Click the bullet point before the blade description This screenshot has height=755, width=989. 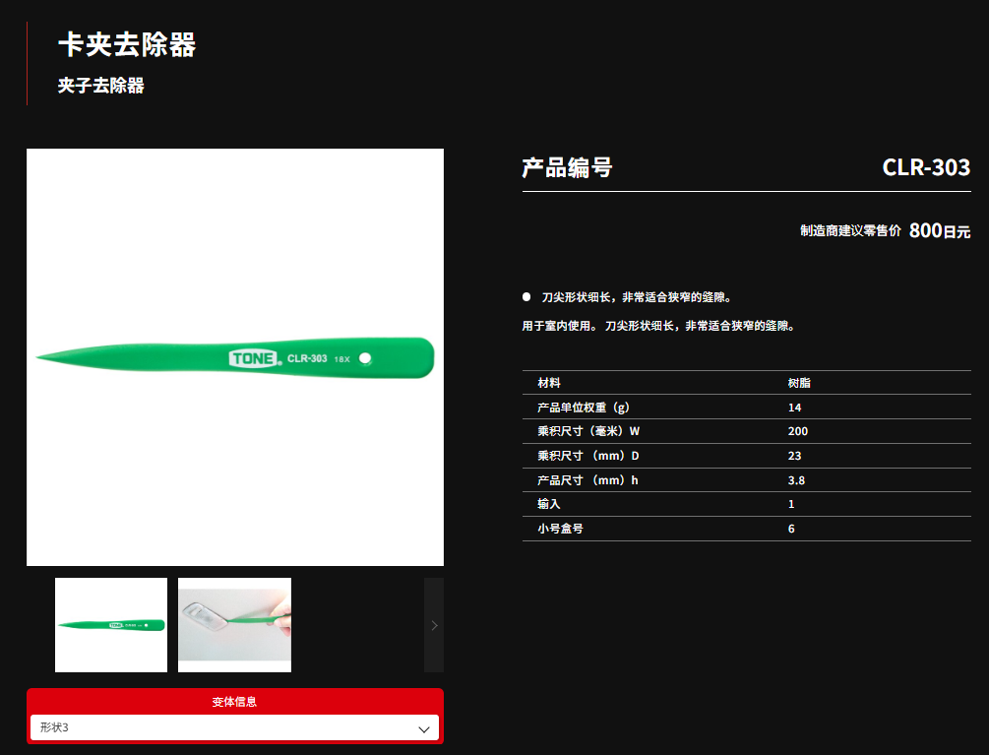click(x=526, y=296)
